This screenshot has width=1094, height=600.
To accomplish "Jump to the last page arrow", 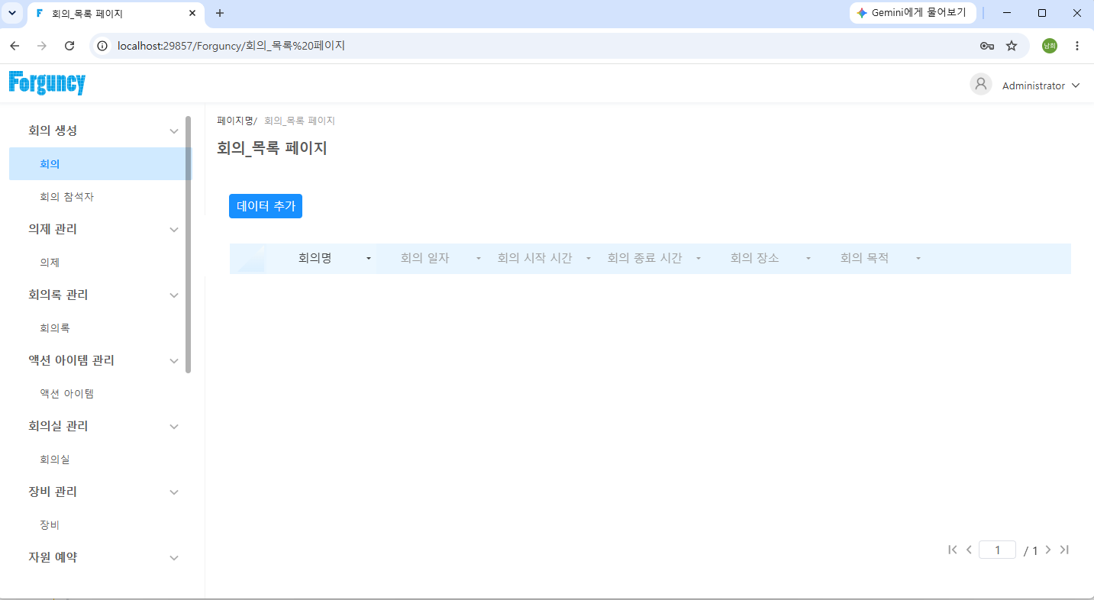I will point(1065,550).
